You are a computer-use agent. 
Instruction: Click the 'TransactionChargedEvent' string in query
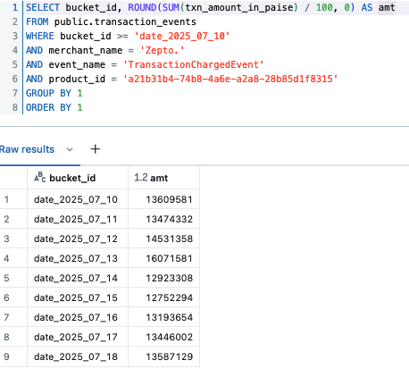193,64
